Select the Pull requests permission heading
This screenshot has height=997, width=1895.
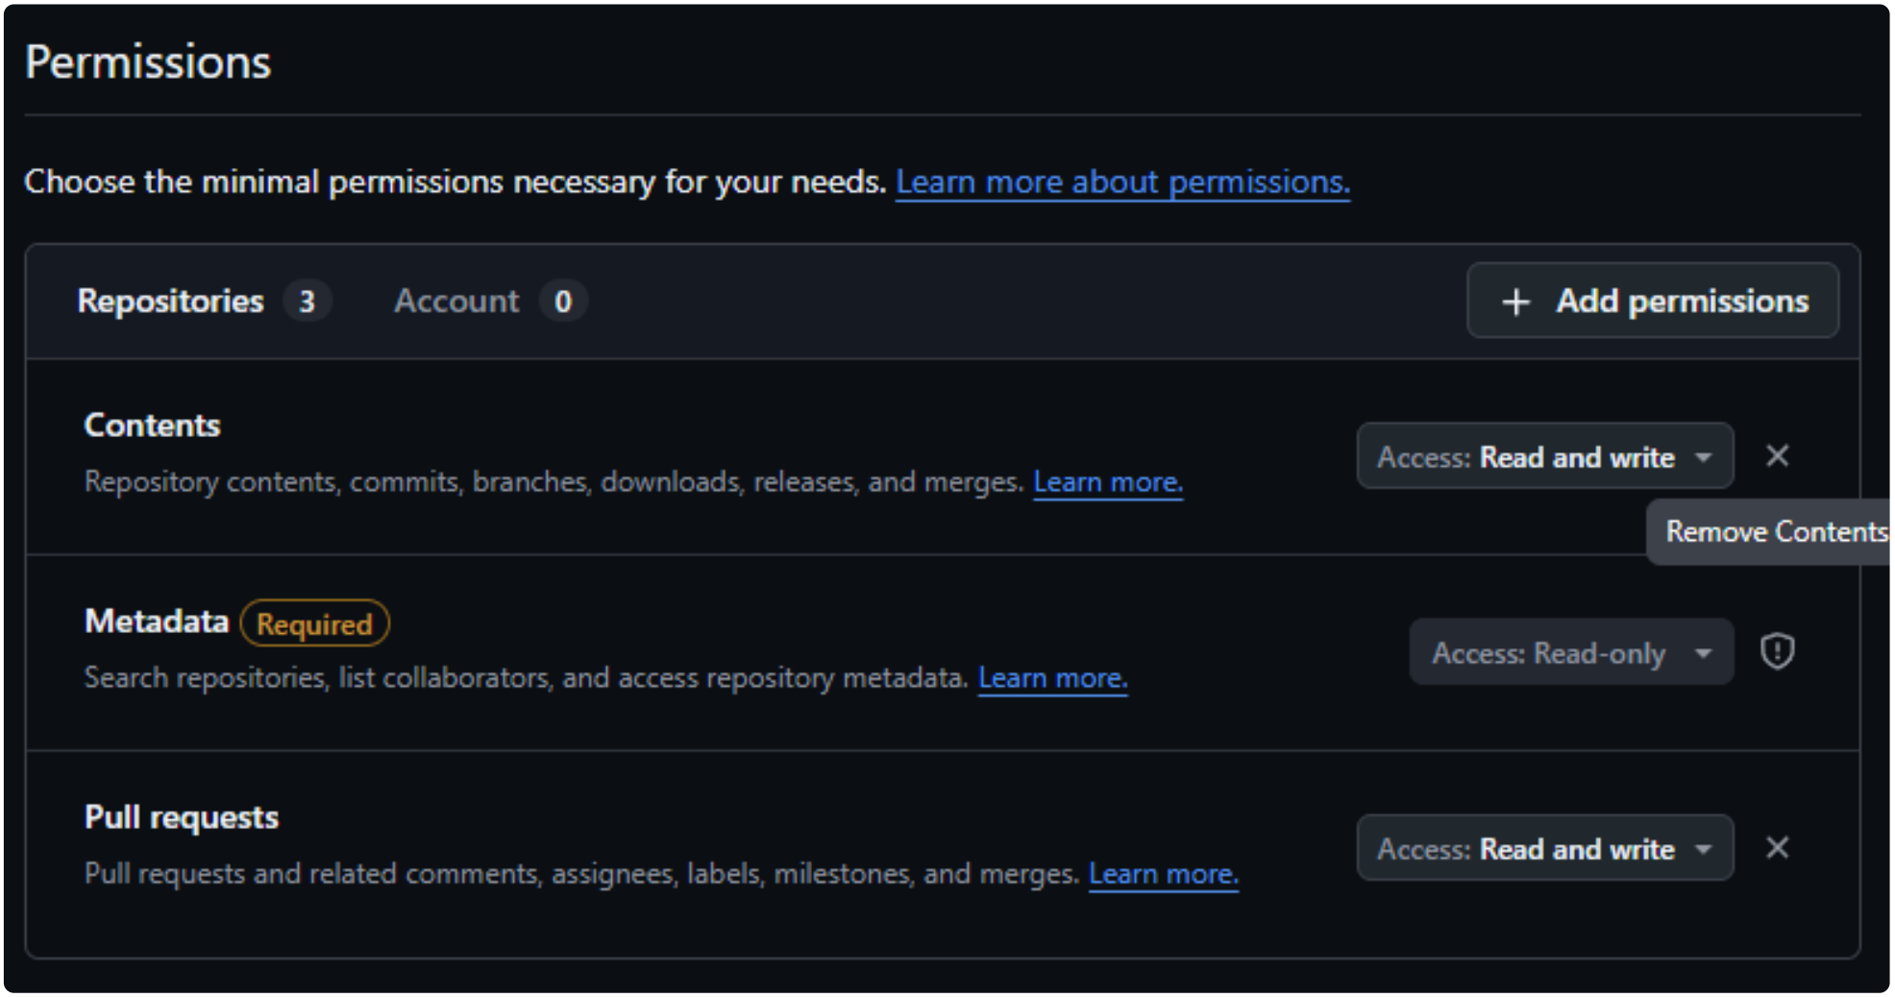tap(181, 817)
